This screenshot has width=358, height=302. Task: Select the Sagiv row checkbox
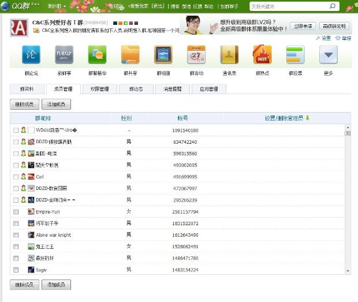(16, 270)
